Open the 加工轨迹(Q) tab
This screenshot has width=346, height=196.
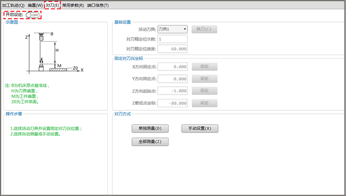[x=13, y=5]
